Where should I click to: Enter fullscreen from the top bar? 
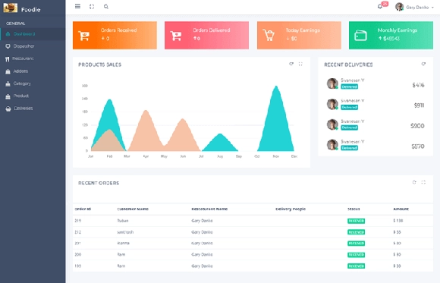[92, 7]
